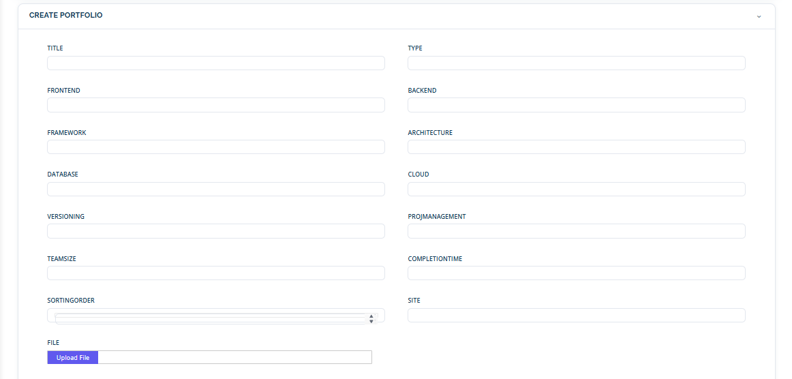Click the Frontend text field
The width and height of the screenshot is (792, 379).
(216, 105)
